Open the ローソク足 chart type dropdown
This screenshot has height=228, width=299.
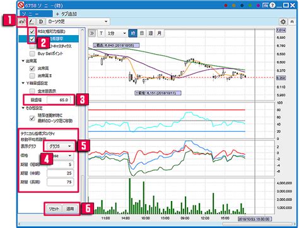coord(78,21)
